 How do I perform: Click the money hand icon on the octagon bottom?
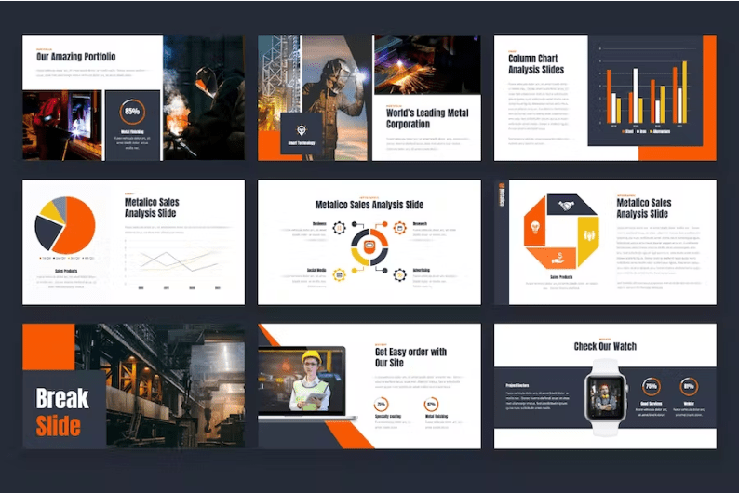point(558,257)
